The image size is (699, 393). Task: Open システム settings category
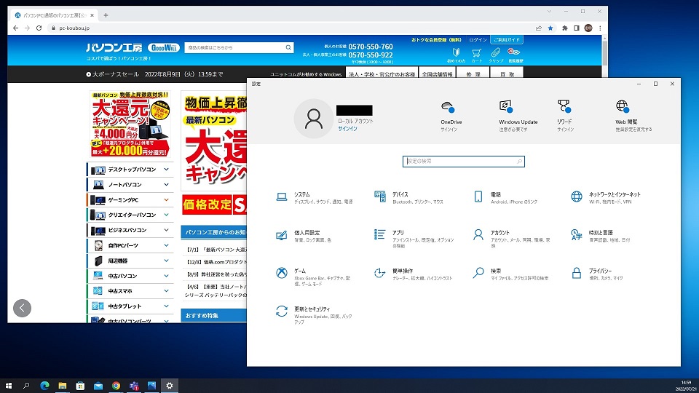302,195
